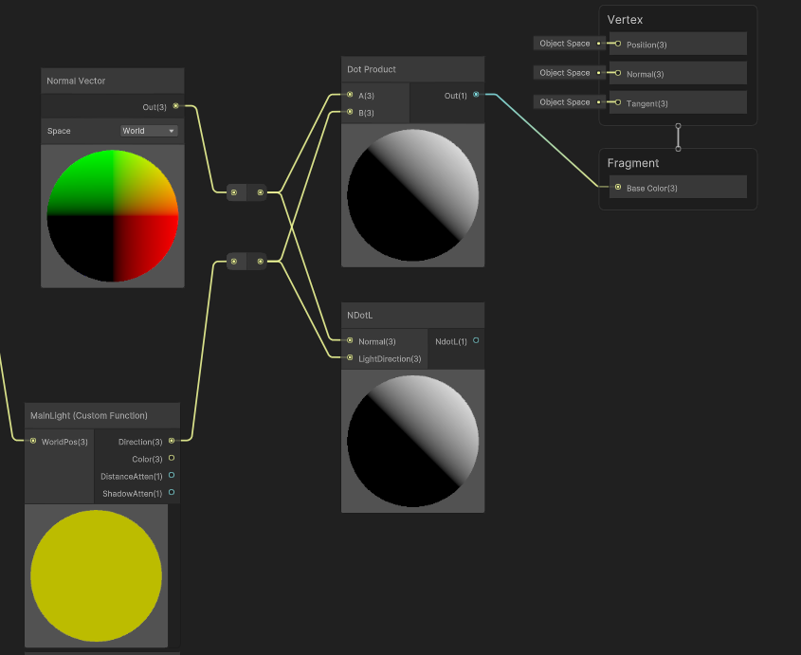Select the MainLight DistanceAtten(1) output port

[172, 476]
